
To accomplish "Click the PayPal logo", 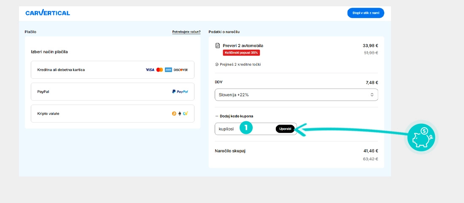I will (180, 91).
